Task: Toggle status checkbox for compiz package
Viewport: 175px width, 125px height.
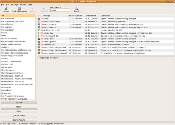Action: 39,19
